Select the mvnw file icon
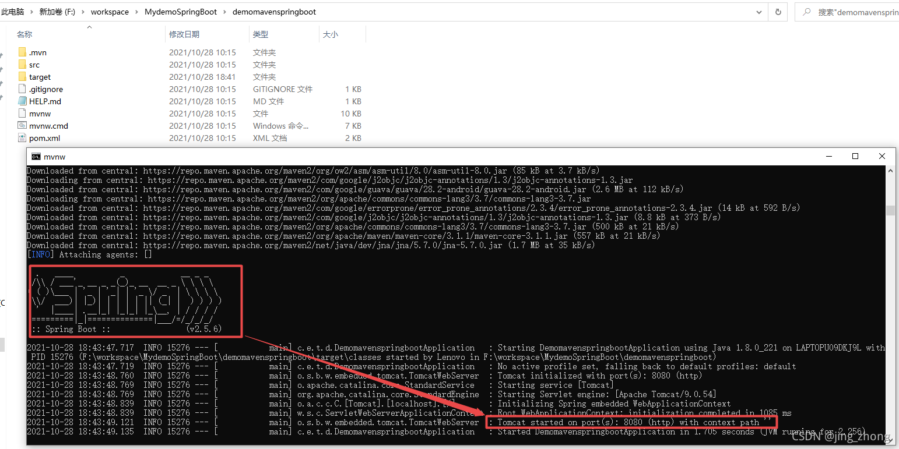Screen dimensions: 899x449 (22, 114)
